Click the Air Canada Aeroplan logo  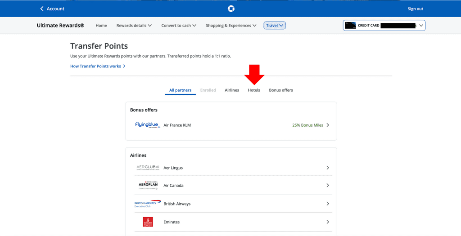coord(148,185)
